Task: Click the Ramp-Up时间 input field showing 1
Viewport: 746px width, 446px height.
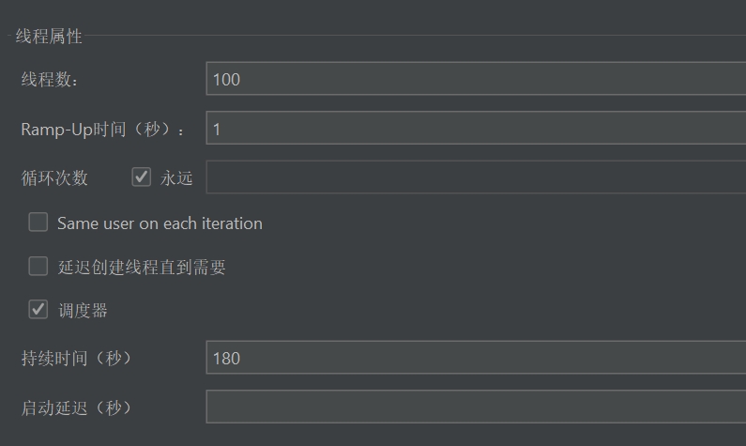Action: coord(476,128)
